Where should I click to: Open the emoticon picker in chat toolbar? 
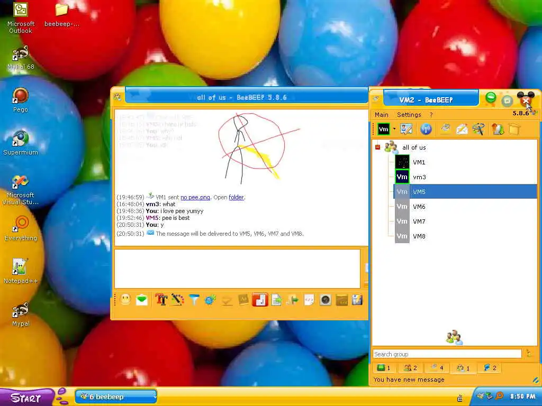point(125,299)
